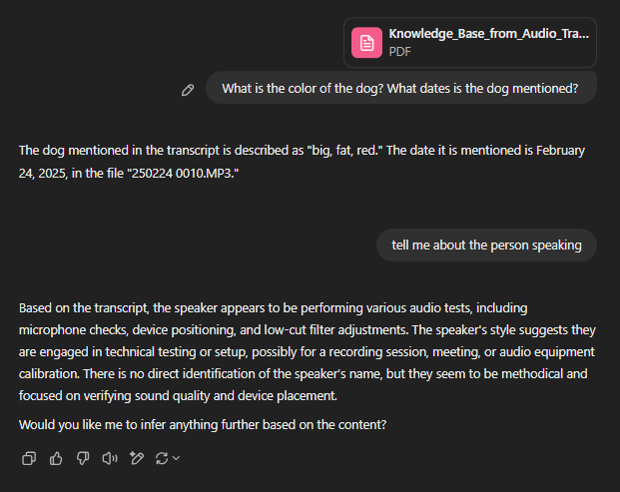This screenshot has height=492, width=620.
Task: Click the PDF label under the file name
Action: point(399,52)
